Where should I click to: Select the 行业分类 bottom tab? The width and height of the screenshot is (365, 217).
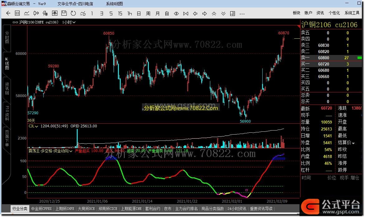click(x=20, y=209)
